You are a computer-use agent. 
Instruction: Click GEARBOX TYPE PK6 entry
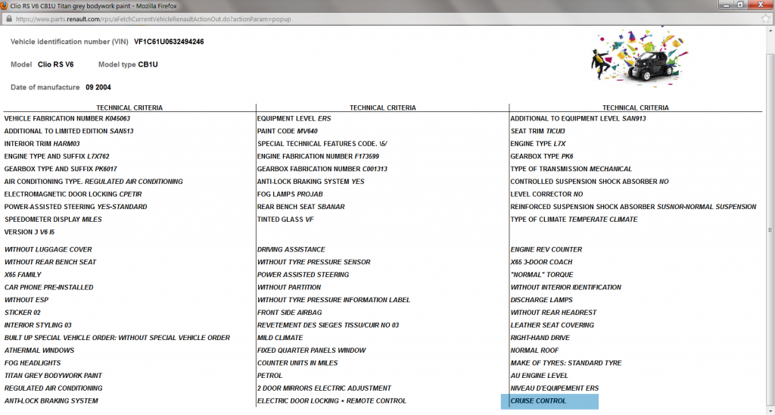(x=542, y=156)
